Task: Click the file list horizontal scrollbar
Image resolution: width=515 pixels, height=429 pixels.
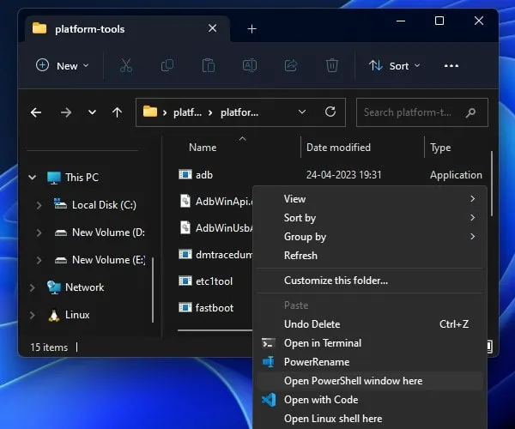Action: pyautogui.click(x=215, y=330)
